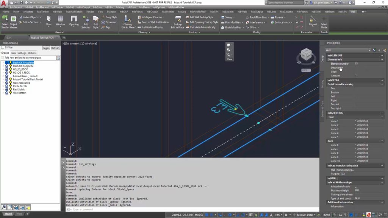The width and height of the screenshot is (388, 218).
Task: Click the Copy Style tool
Action: pos(109,17)
